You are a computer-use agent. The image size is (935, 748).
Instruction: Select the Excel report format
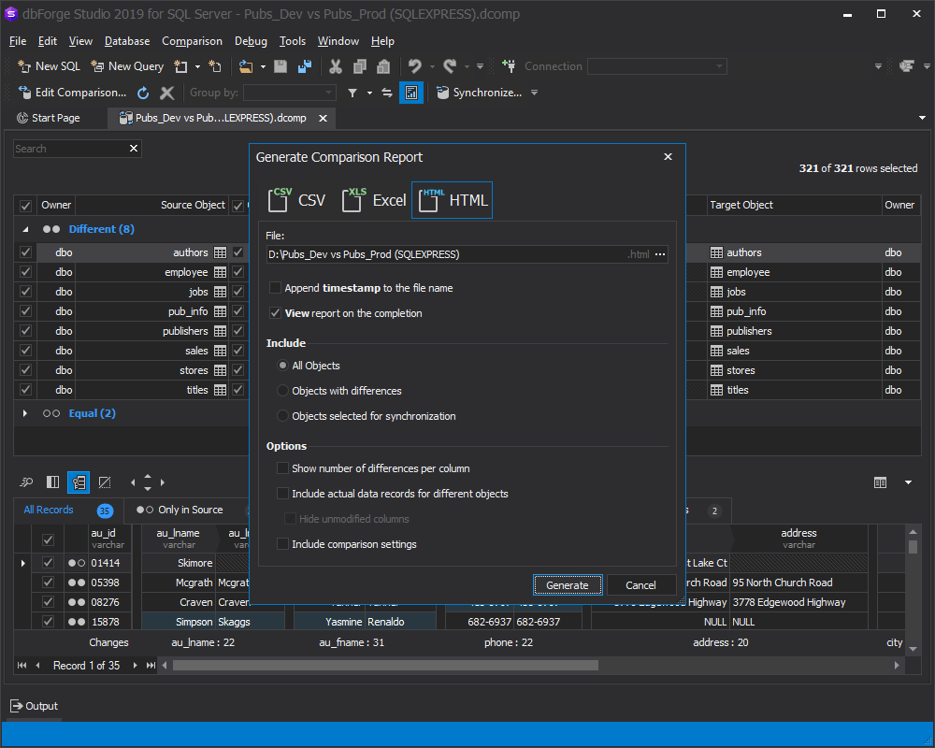pyautogui.click(x=374, y=200)
